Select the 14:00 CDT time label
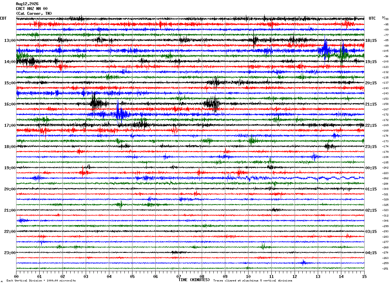The width and height of the screenshot is (390, 285). pos(10,62)
